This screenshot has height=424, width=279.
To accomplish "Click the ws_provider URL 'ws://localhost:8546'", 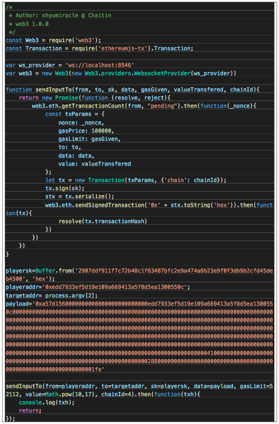I will (100, 65).
